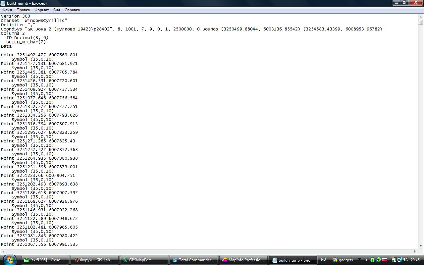Click the CoordSys line with Пулково 1942

click(x=191, y=29)
